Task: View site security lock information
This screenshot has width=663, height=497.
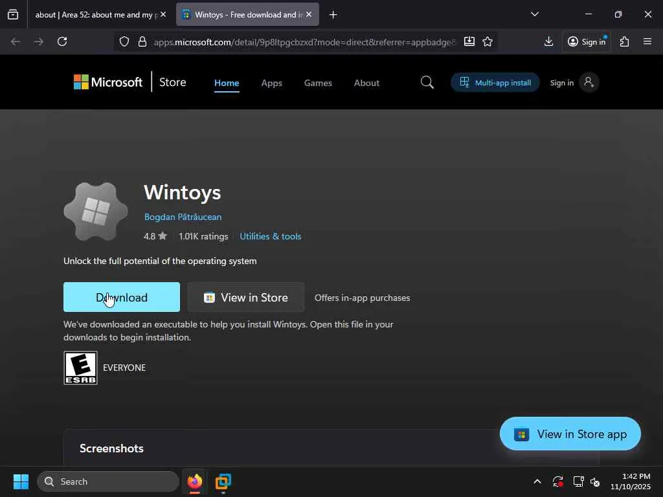Action: point(142,41)
